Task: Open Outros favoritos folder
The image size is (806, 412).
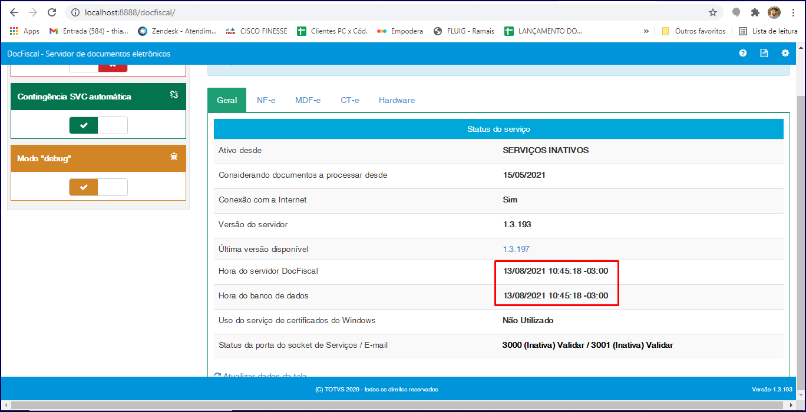Action: [x=693, y=31]
